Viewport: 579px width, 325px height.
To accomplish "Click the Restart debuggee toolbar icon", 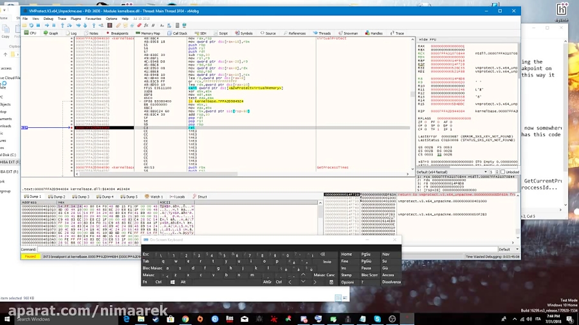I will [31, 26].
